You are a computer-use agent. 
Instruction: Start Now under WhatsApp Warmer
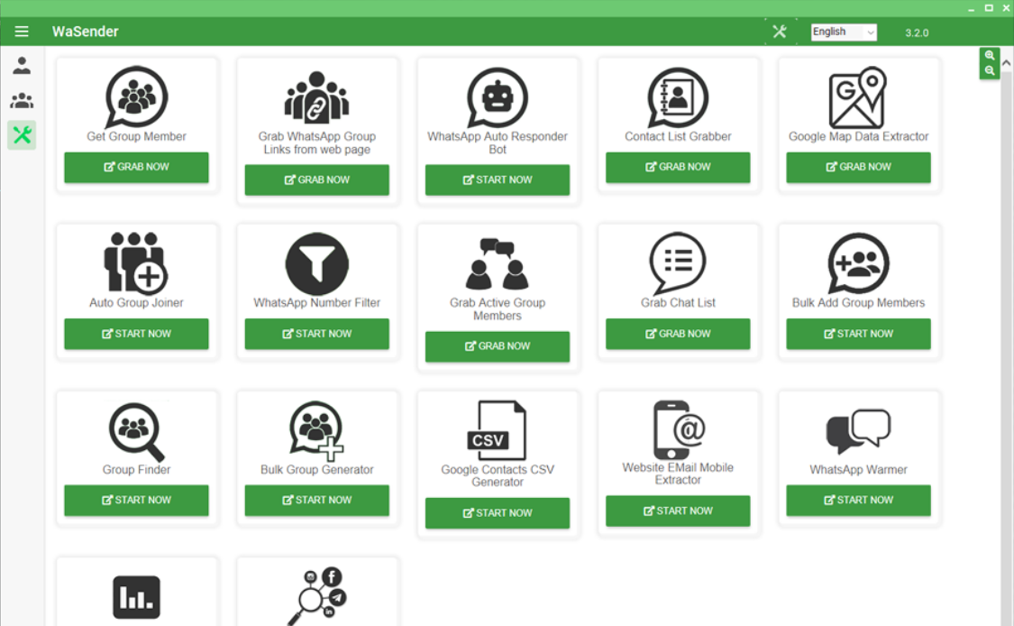[x=858, y=501]
